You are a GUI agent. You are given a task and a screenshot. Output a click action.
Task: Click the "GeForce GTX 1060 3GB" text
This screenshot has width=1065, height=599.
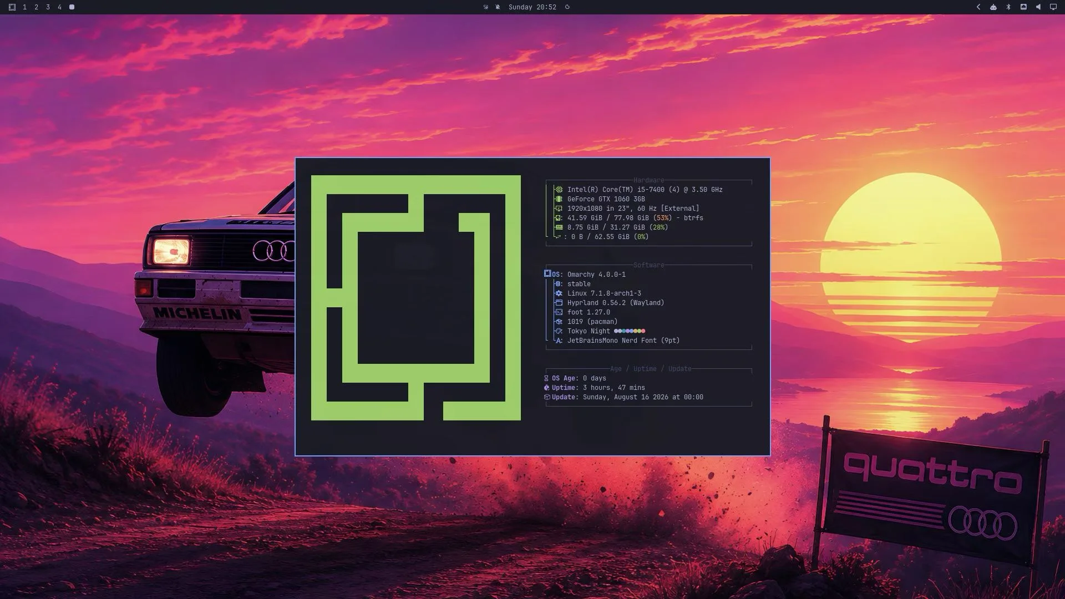(x=606, y=199)
